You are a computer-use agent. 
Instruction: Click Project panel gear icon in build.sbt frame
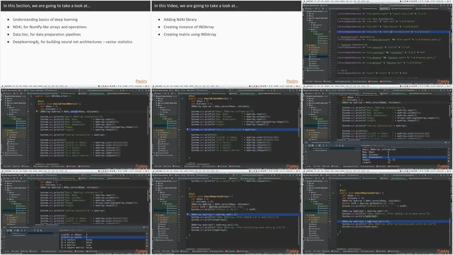(323, 8)
